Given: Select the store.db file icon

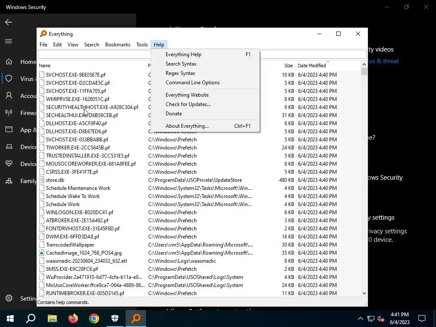Looking at the screenshot, I should (42, 180).
